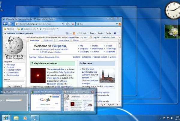Click the Read Mail icon
The image size is (180, 121).
pyautogui.click(x=80, y=33)
